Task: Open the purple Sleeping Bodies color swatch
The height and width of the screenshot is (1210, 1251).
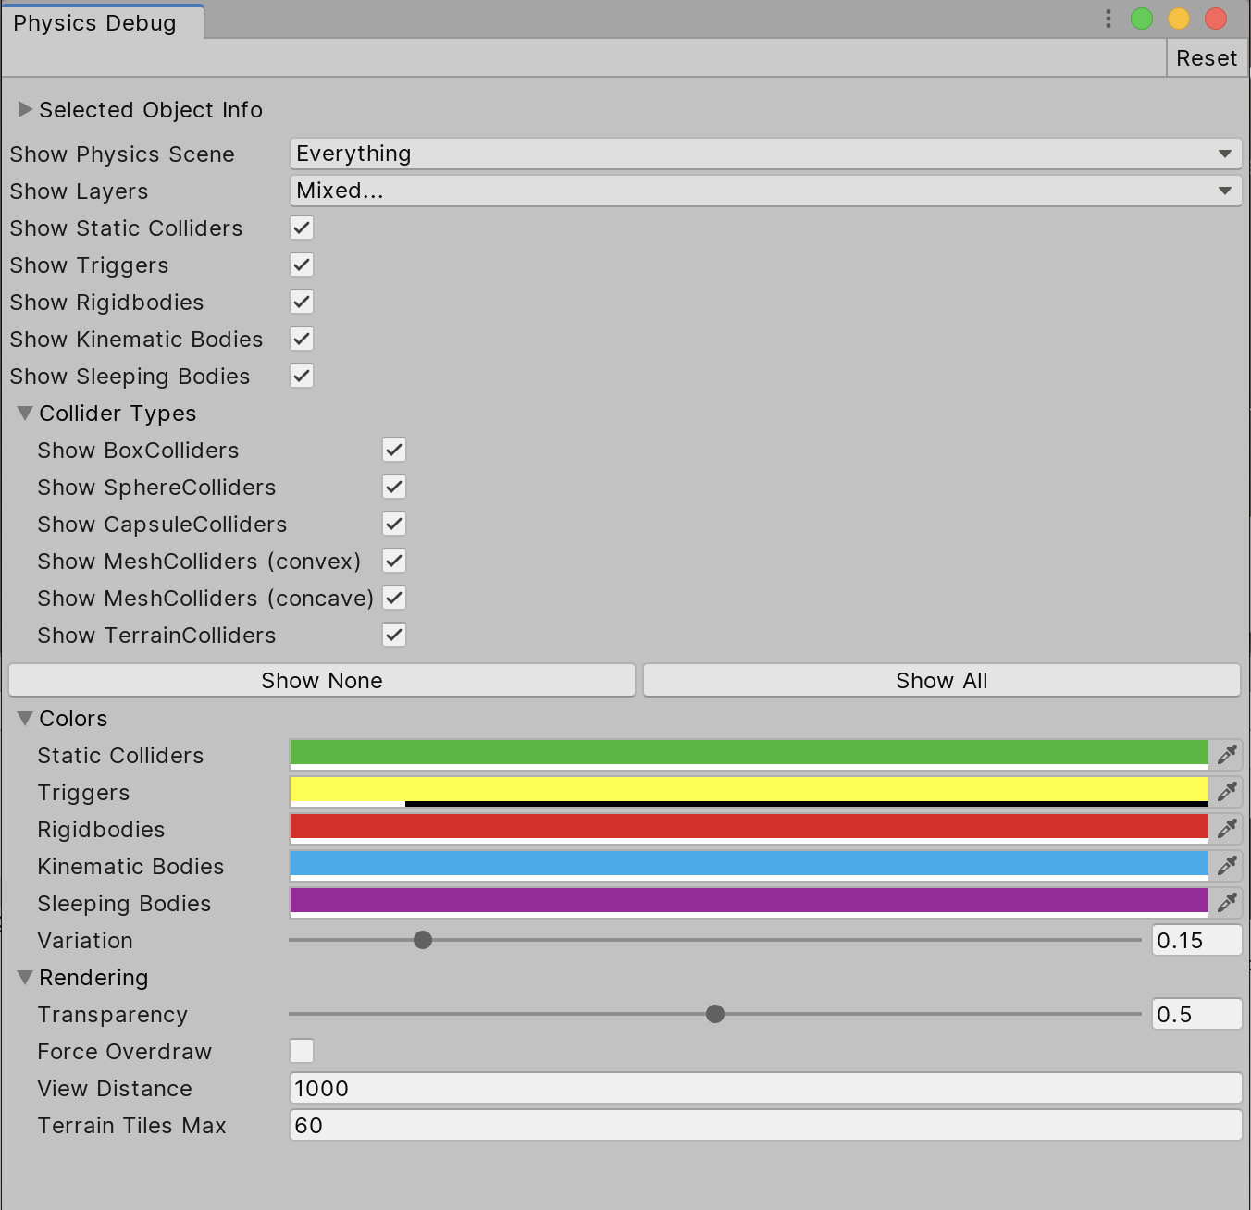Action: point(749,903)
